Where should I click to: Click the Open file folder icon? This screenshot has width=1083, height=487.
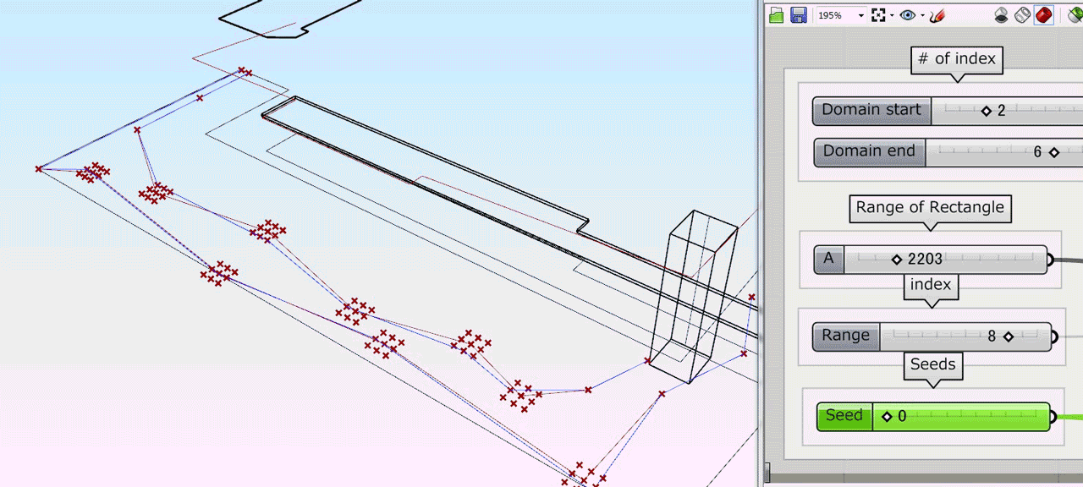point(776,15)
